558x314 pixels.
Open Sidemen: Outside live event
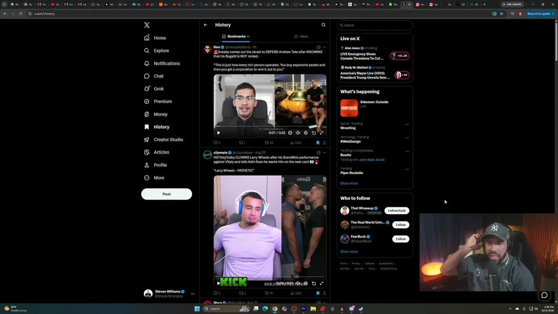point(374,108)
